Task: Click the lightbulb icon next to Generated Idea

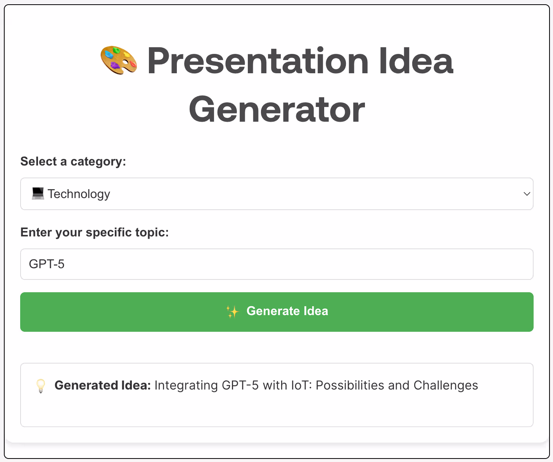Action: (41, 386)
